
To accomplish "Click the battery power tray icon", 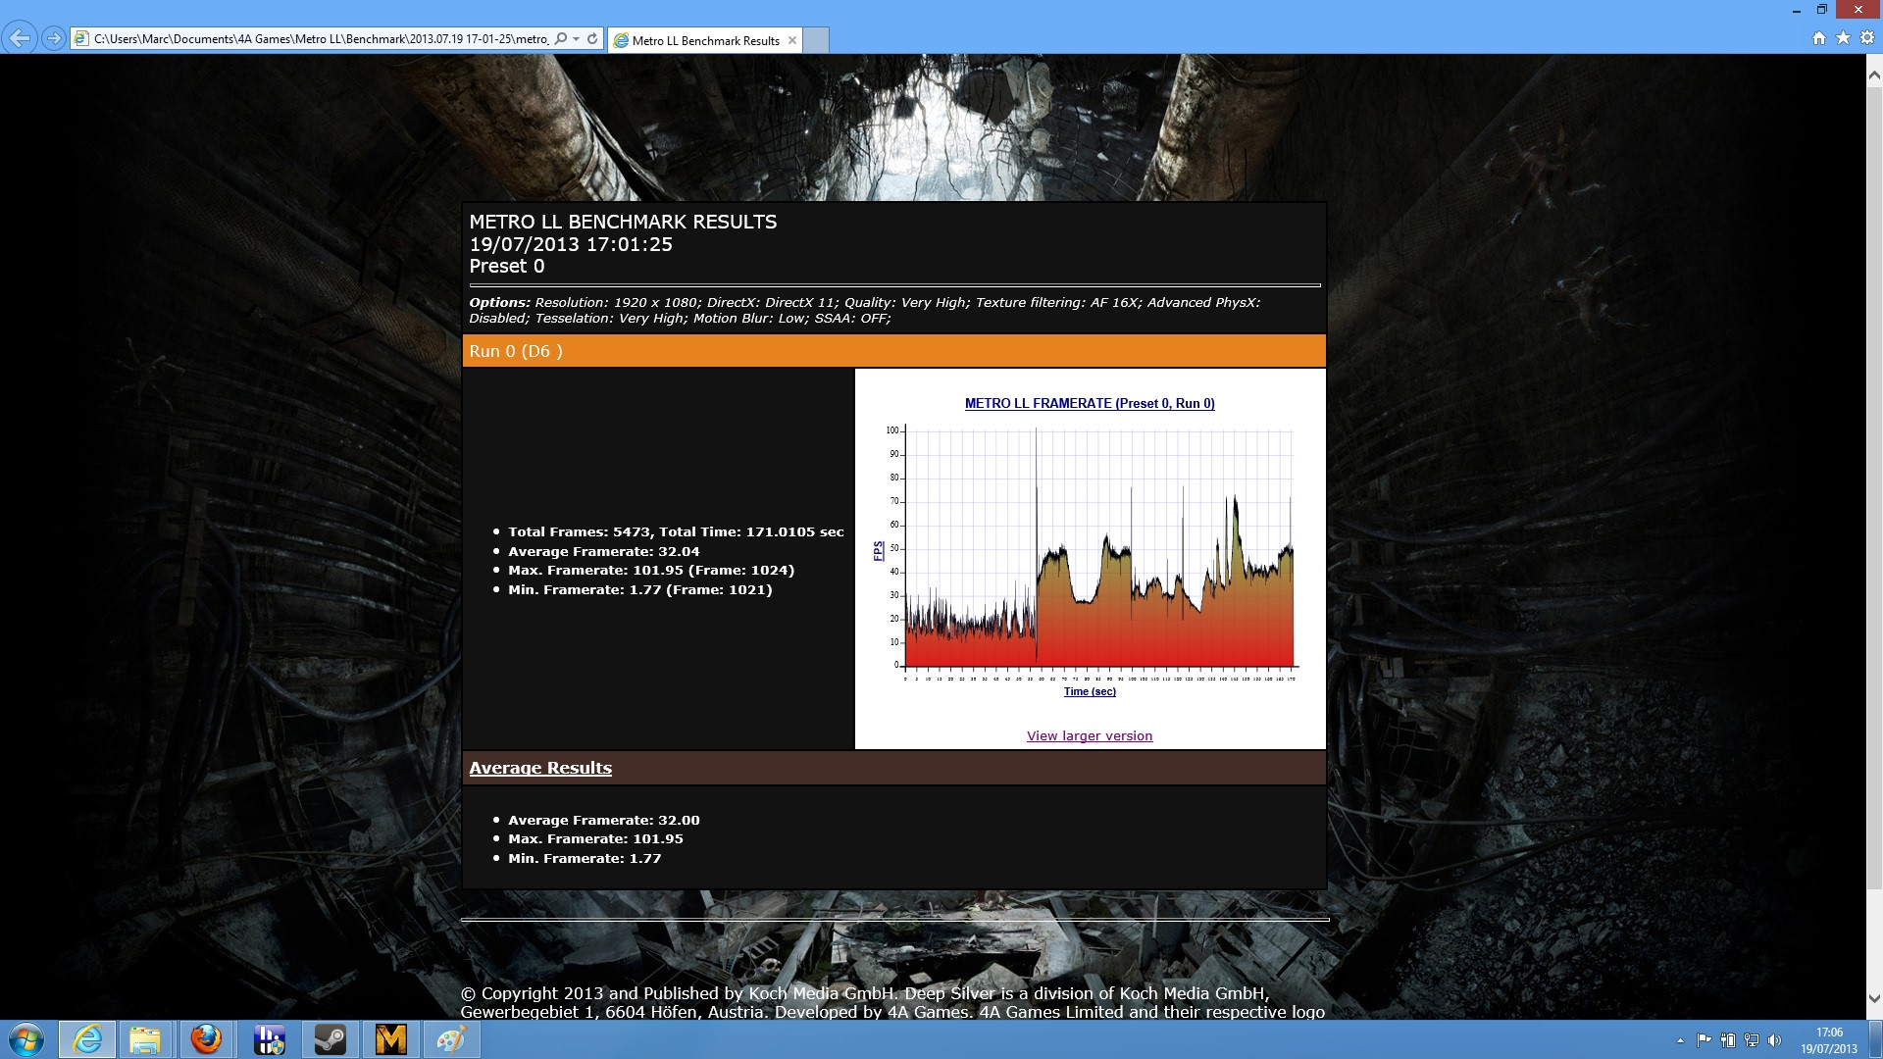I will (x=1728, y=1040).
